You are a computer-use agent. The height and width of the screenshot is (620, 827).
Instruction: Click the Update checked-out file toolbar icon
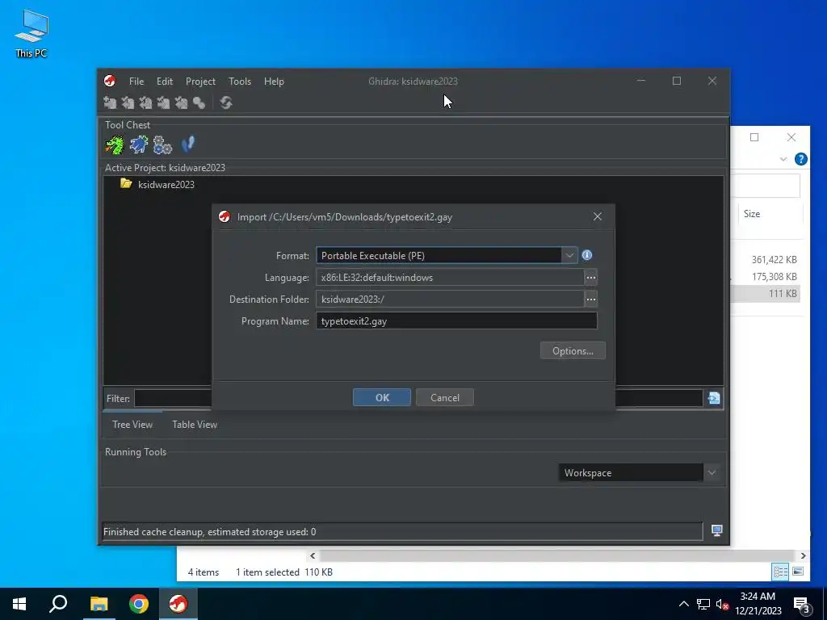tap(145, 103)
